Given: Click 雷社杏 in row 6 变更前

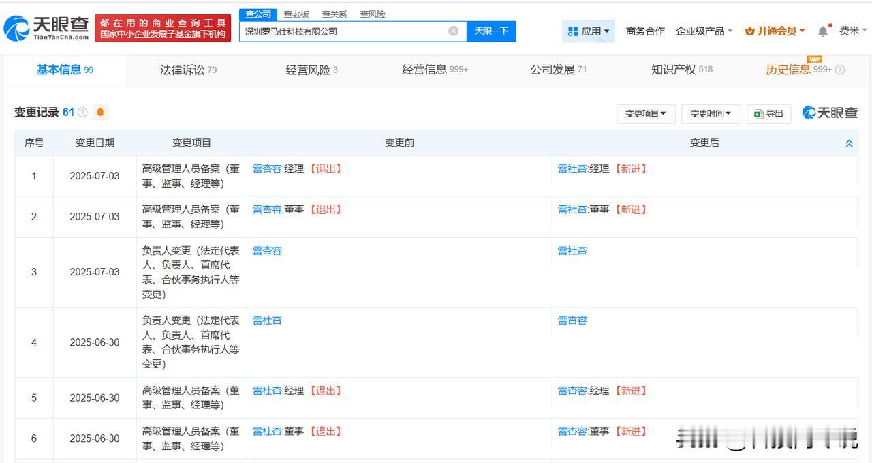Looking at the screenshot, I should [267, 431].
